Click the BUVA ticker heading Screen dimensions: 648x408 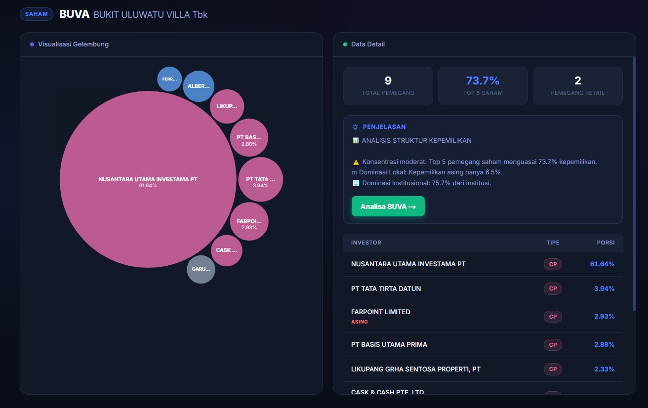pos(74,14)
